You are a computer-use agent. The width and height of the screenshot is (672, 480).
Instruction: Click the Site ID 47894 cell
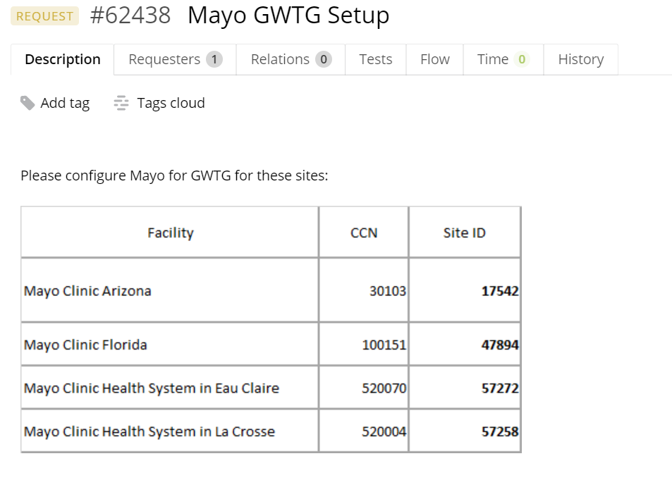(x=500, y=345)
